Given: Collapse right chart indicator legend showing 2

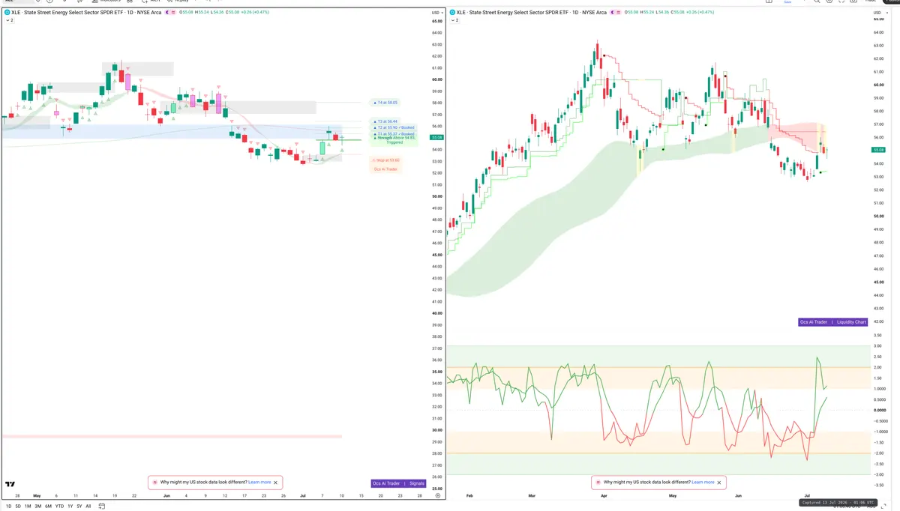Looking at the screenshot, I should [x=456, y=20].
